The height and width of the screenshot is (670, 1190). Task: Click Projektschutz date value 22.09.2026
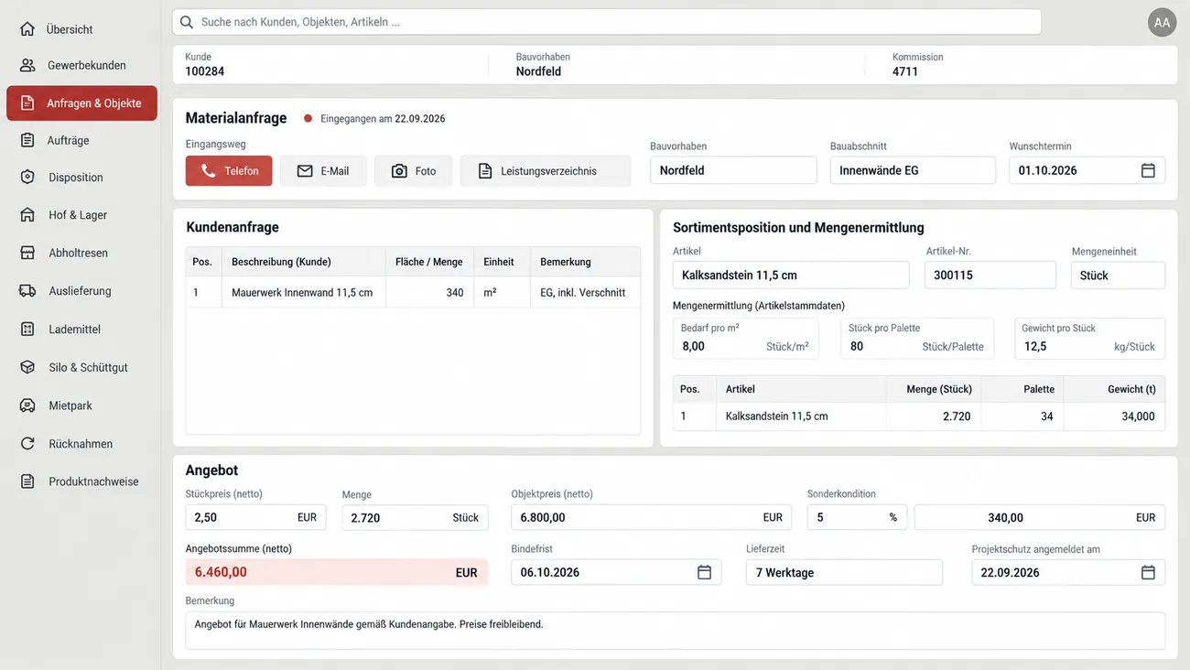coord(1011,572)
